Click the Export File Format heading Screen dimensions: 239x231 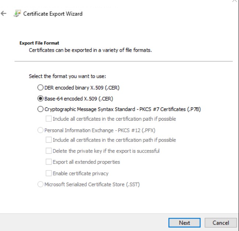coord(39,43)
